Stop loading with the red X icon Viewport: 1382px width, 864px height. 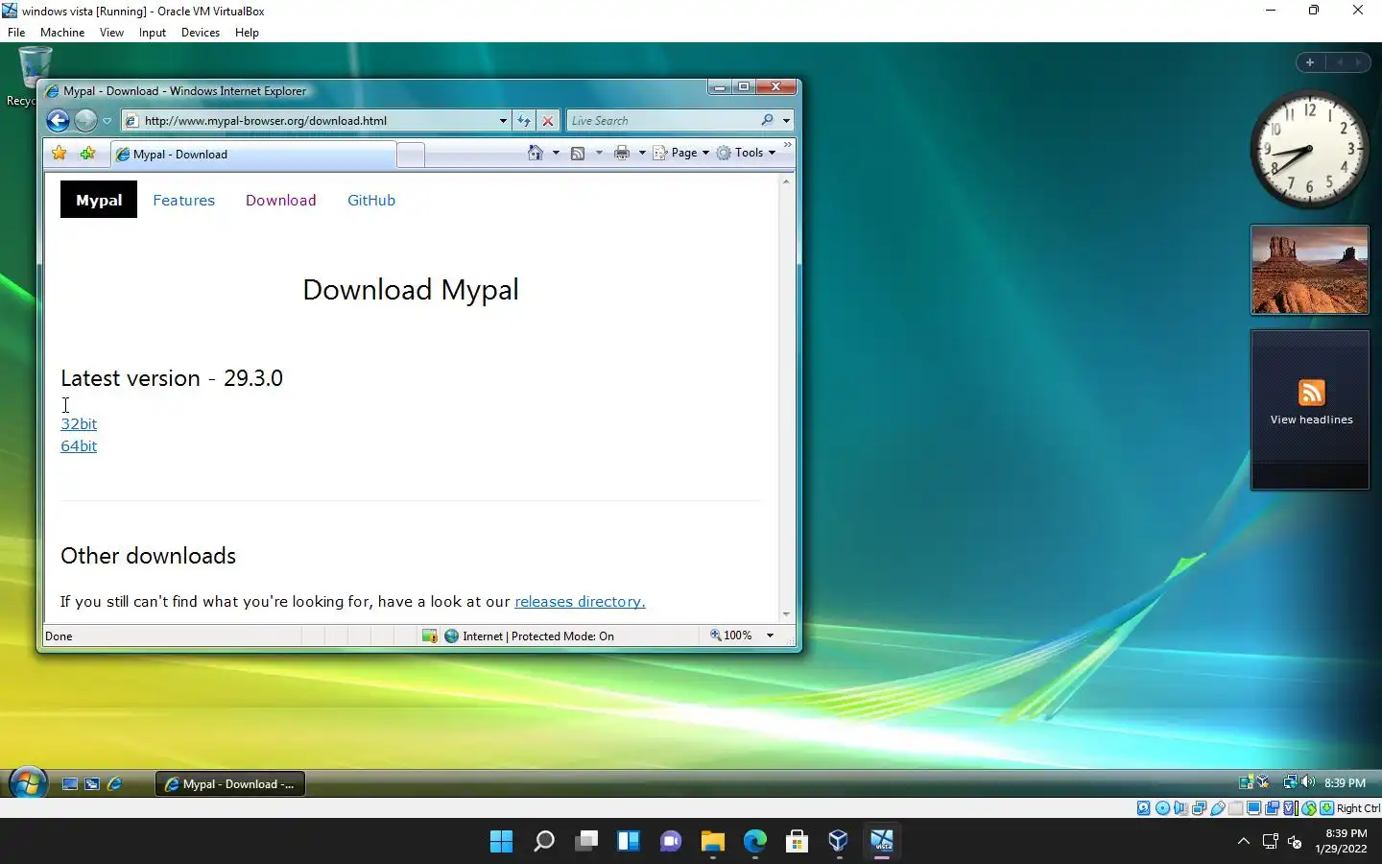[x=548, y=120]
